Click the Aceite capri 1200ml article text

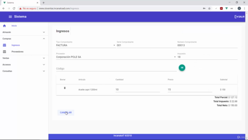pyautogui.click(x=88, y=90)
